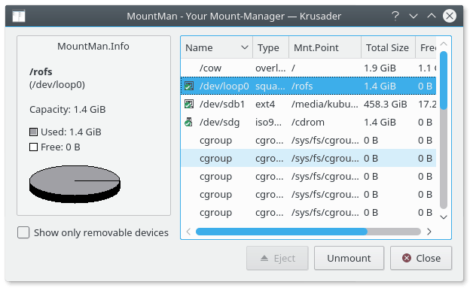Click the Krusader app icon in title bar
Image resolution: width=473 pixels, height=291 pixels.
click(x=19, y=16)
